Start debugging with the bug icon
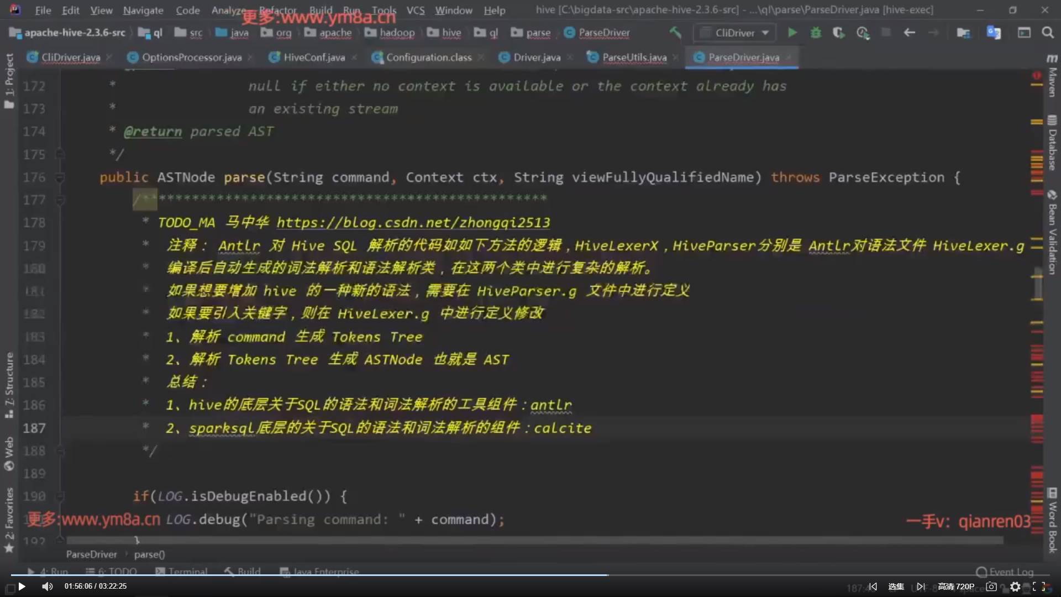 816,33
